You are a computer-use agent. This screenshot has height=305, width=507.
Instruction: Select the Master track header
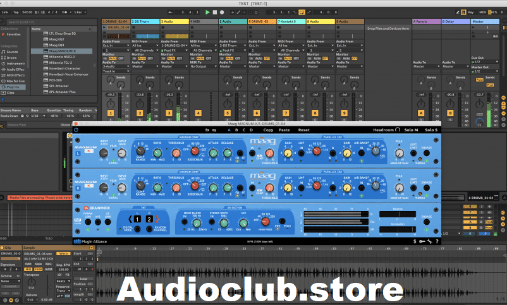(485, 21)
